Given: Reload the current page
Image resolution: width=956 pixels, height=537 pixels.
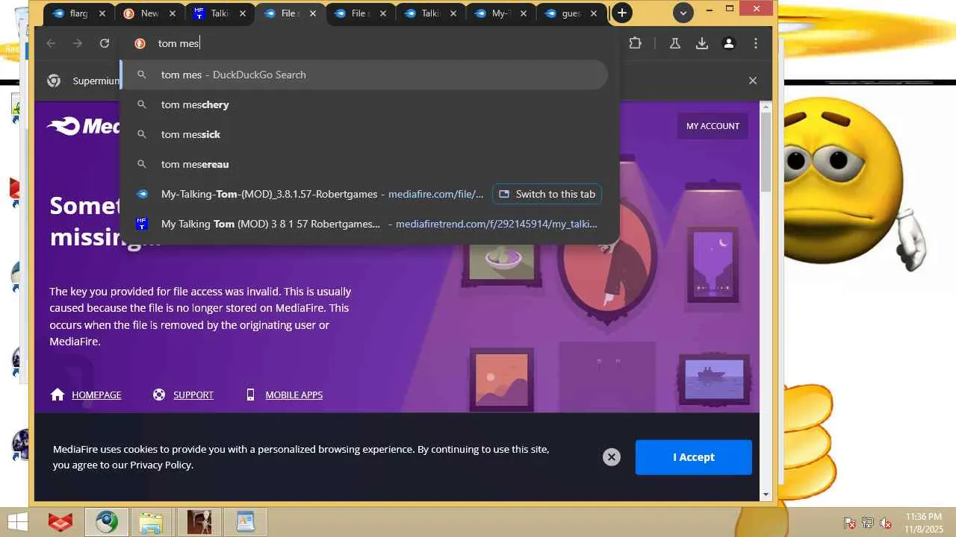Looking at the screenshot, I should pos(105,43).
